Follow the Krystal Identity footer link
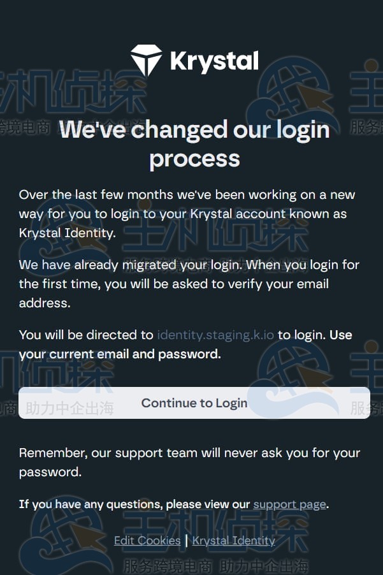This screenshot has height=575, width=383. tap(233, 541)
